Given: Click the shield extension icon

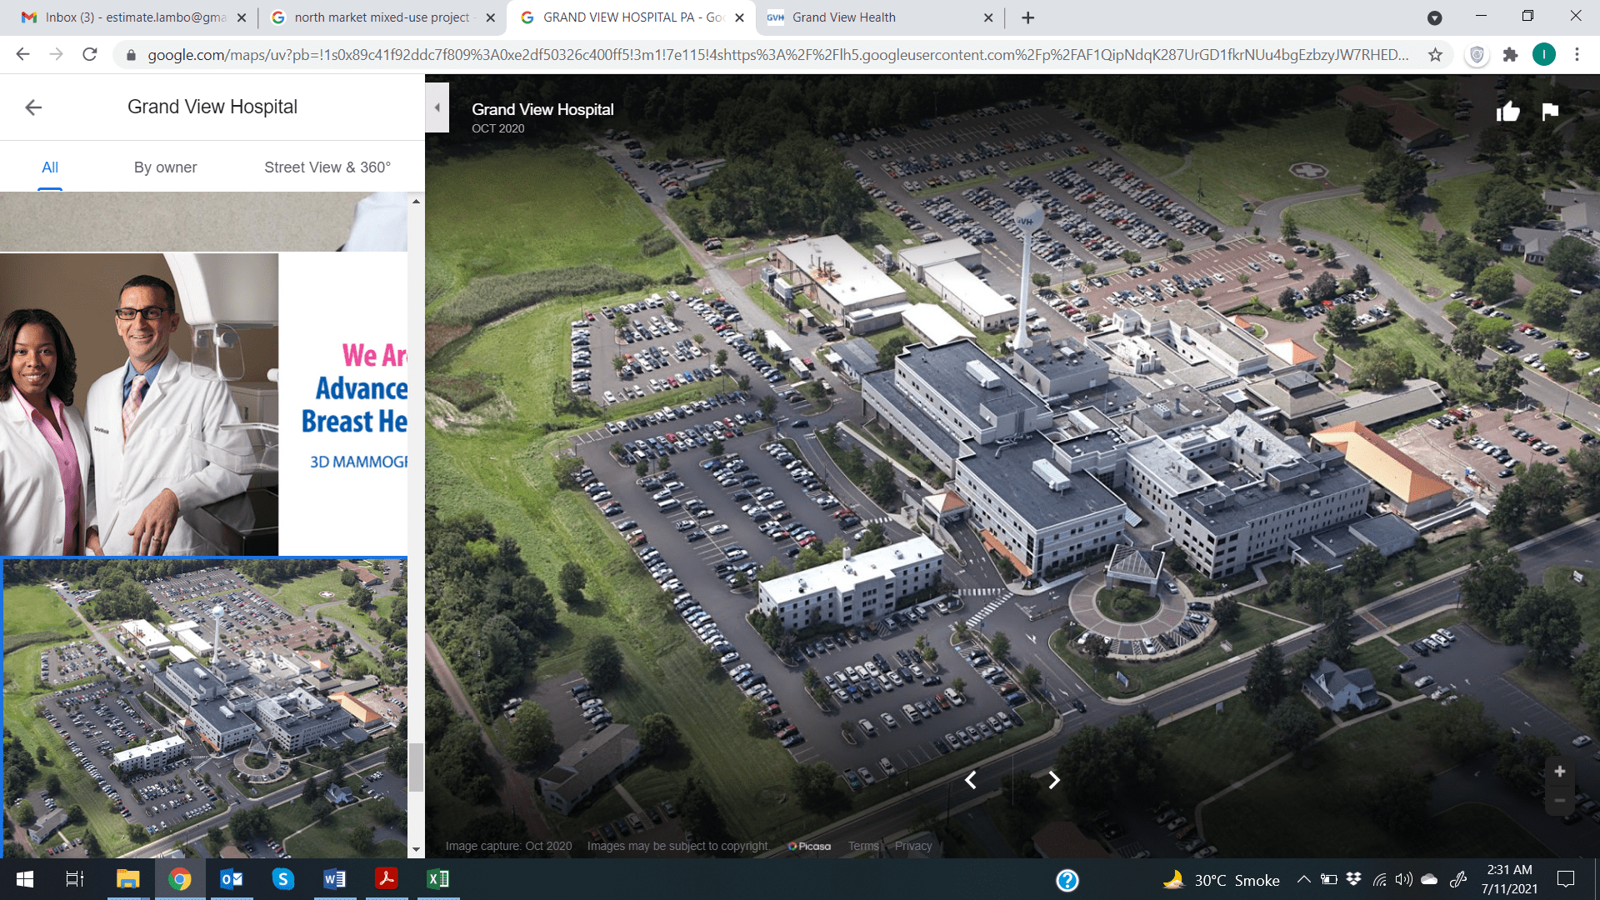Looking at the screenshot, I should (x=1477, y=55).
